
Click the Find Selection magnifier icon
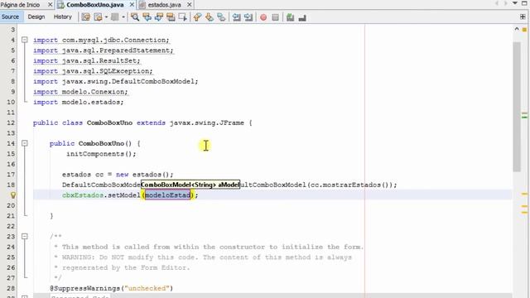point(135,17)
